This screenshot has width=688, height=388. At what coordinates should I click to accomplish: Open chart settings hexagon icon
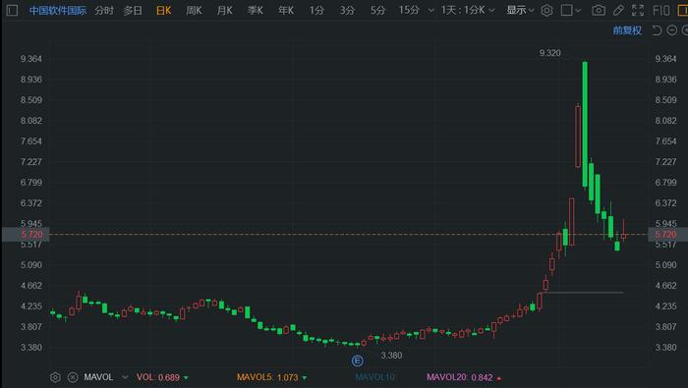click(546, 10)
